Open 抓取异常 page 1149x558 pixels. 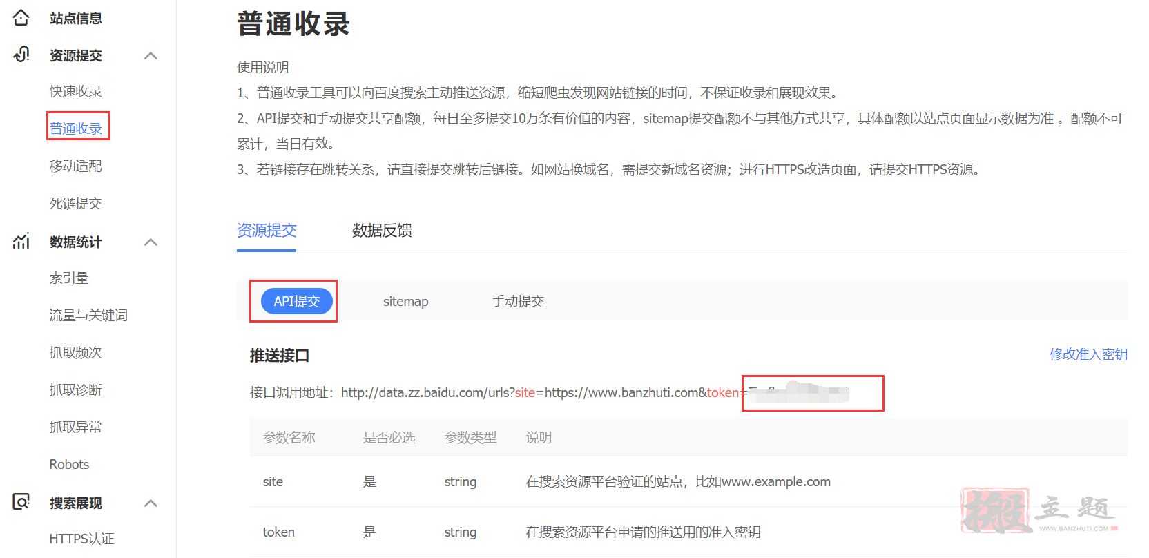[x=75, y=427]
